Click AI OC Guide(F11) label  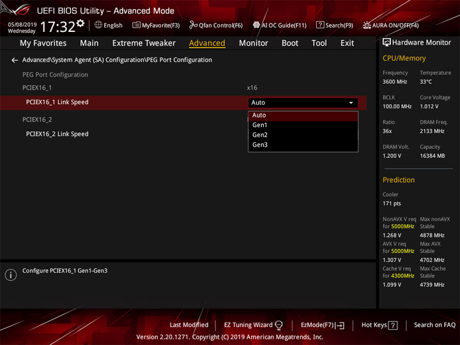pyautogui.click(x=284, y=26)
